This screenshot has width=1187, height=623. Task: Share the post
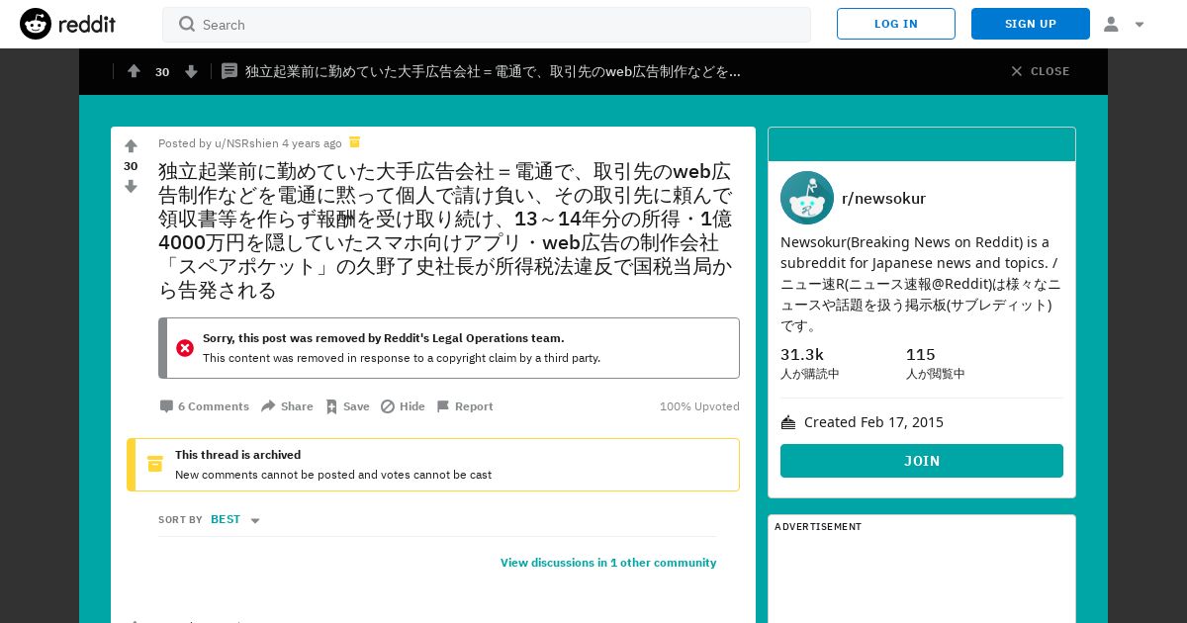287,406
